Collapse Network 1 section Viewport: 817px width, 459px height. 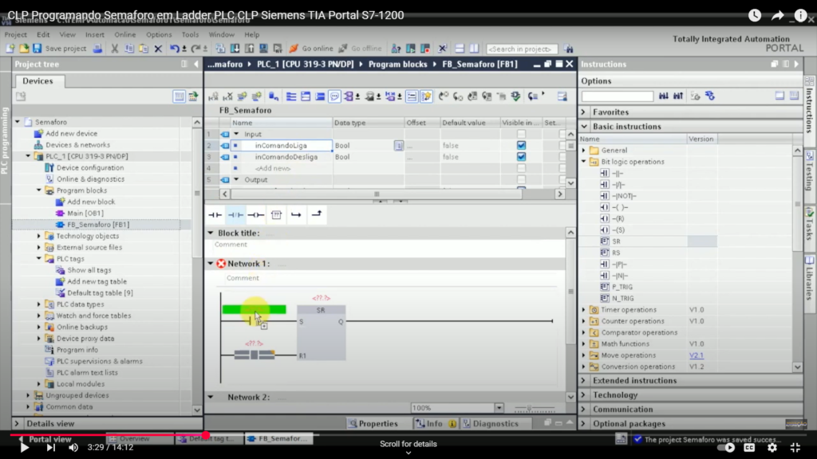(211, 264)
